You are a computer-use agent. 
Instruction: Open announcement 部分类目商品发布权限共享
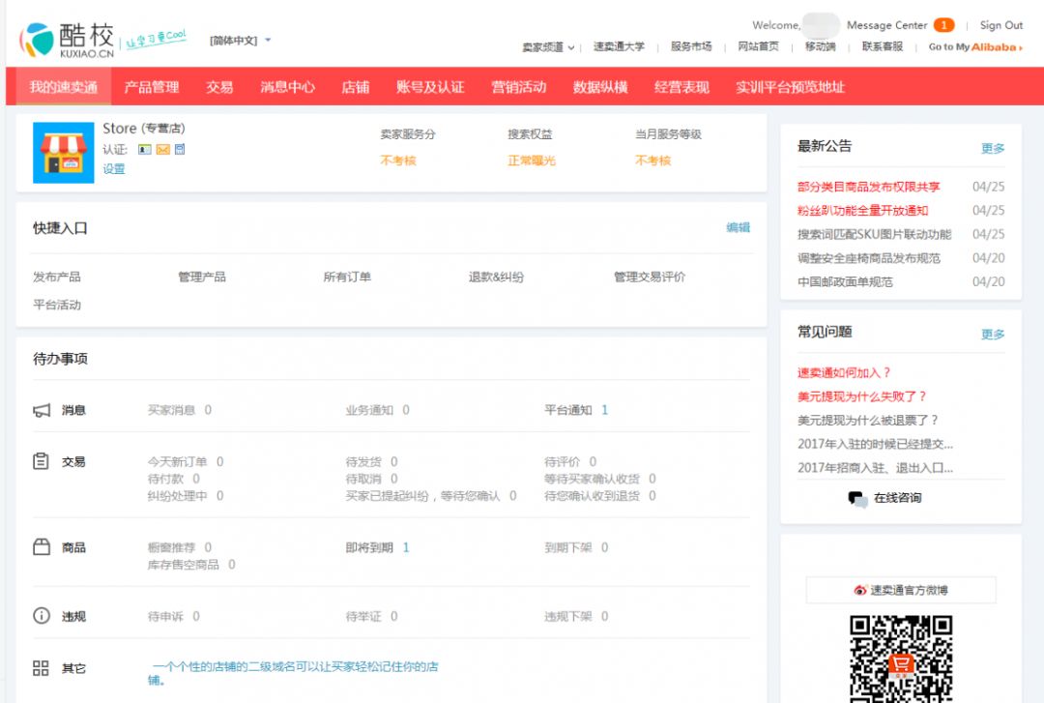coord(868,187)
